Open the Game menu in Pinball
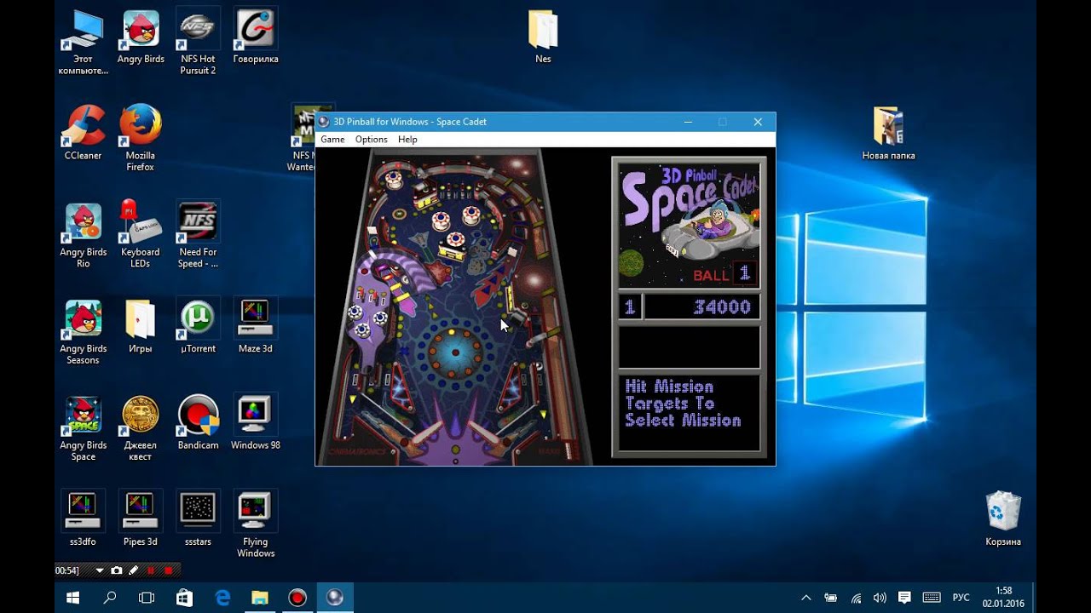 click(x=332, y=140)
